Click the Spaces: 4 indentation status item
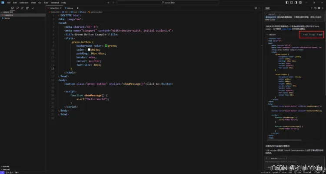Viewport: 326px width, 174px height. [x=276, y=172]
